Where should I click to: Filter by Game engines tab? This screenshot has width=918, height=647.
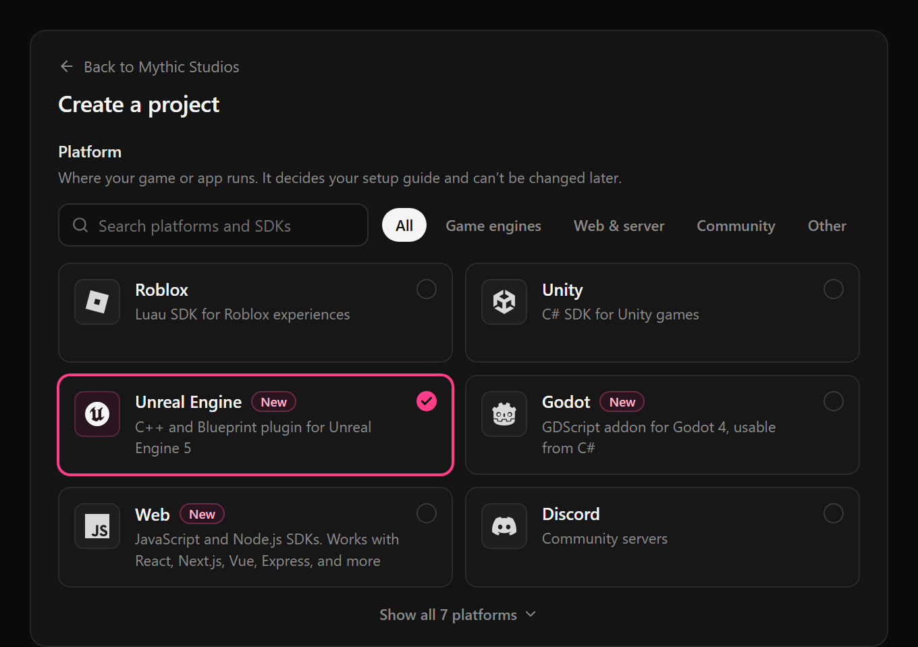[493, 226]
